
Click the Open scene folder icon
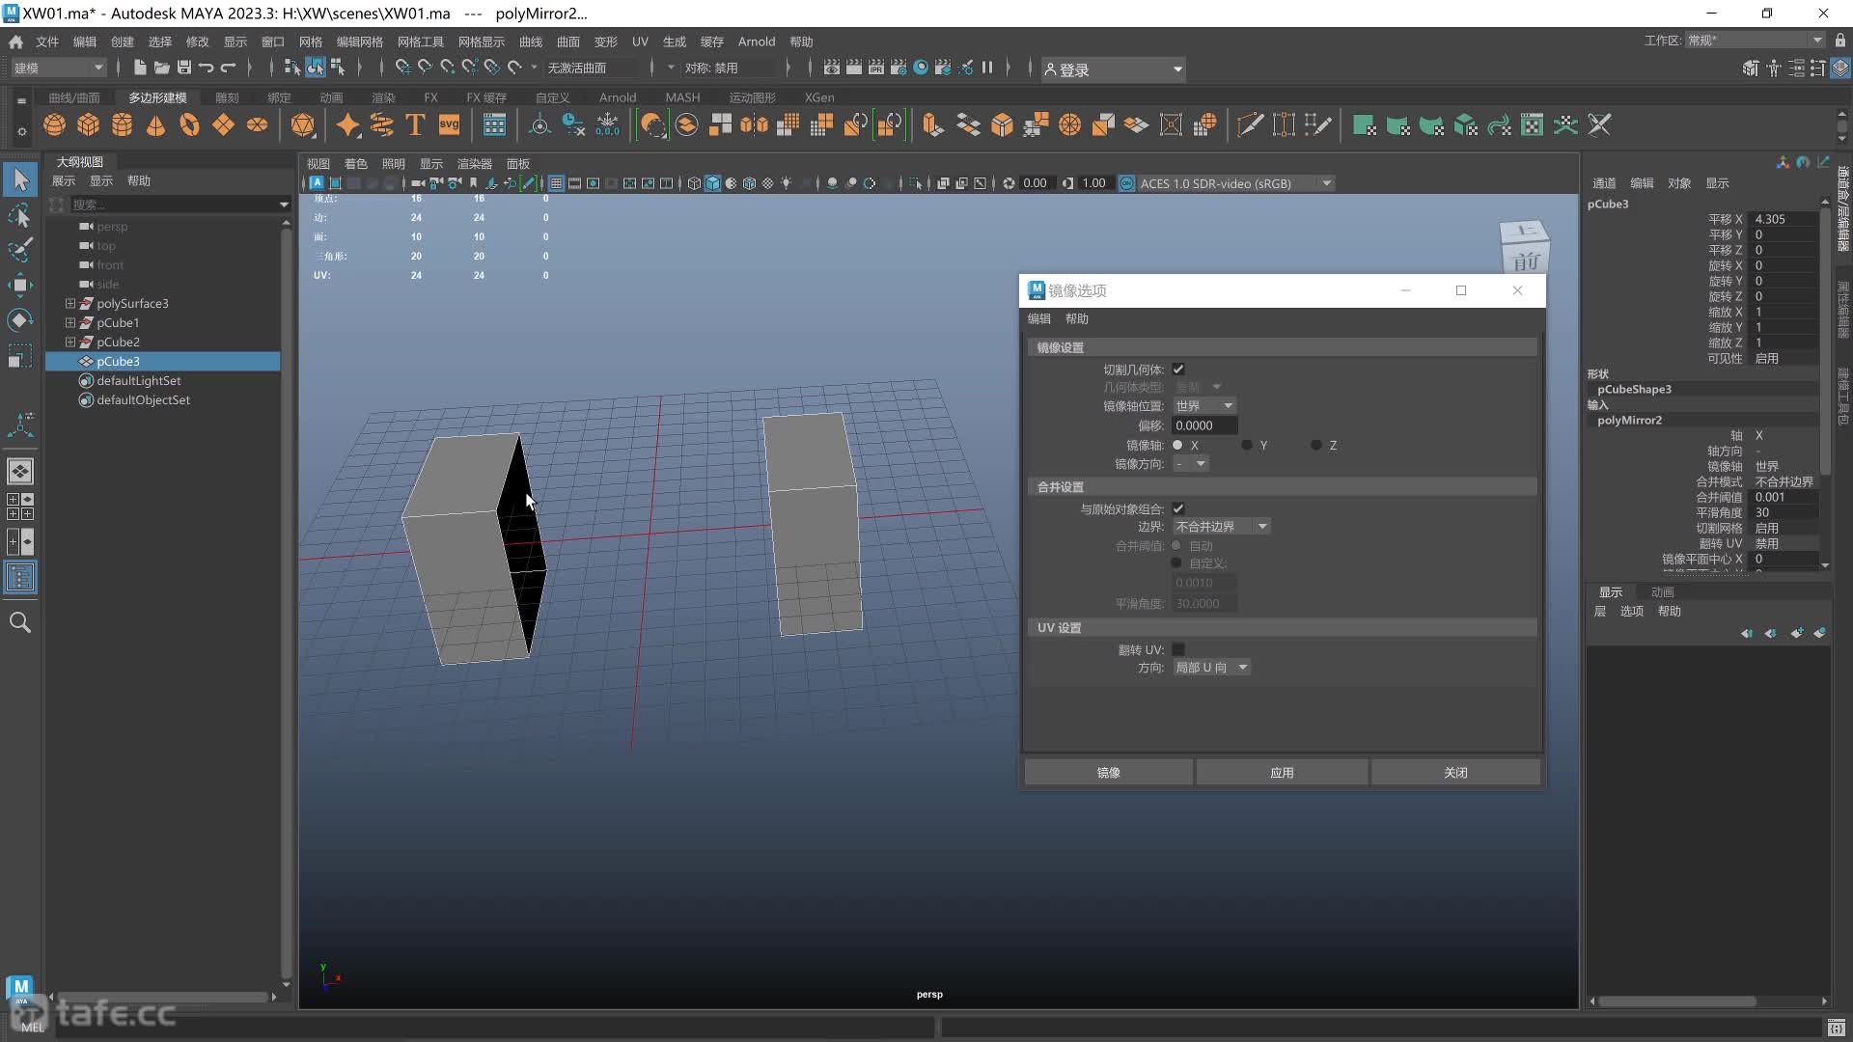click(x=162, y=68)
